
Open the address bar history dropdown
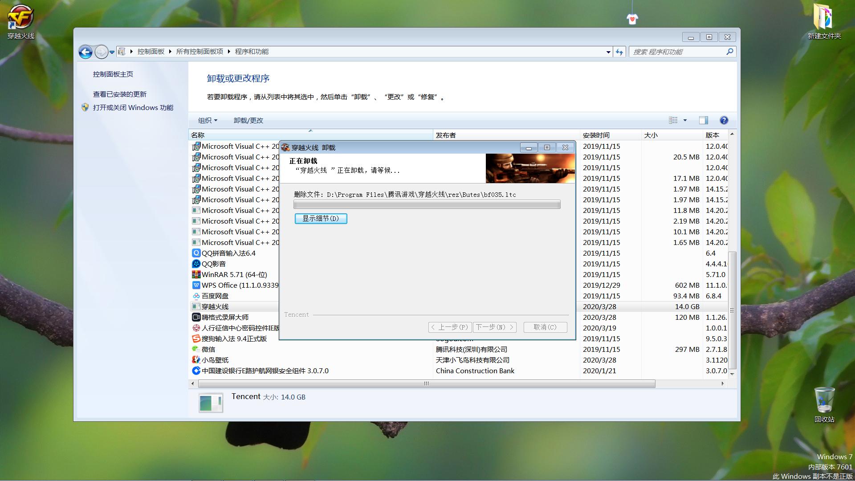(608, 52)
